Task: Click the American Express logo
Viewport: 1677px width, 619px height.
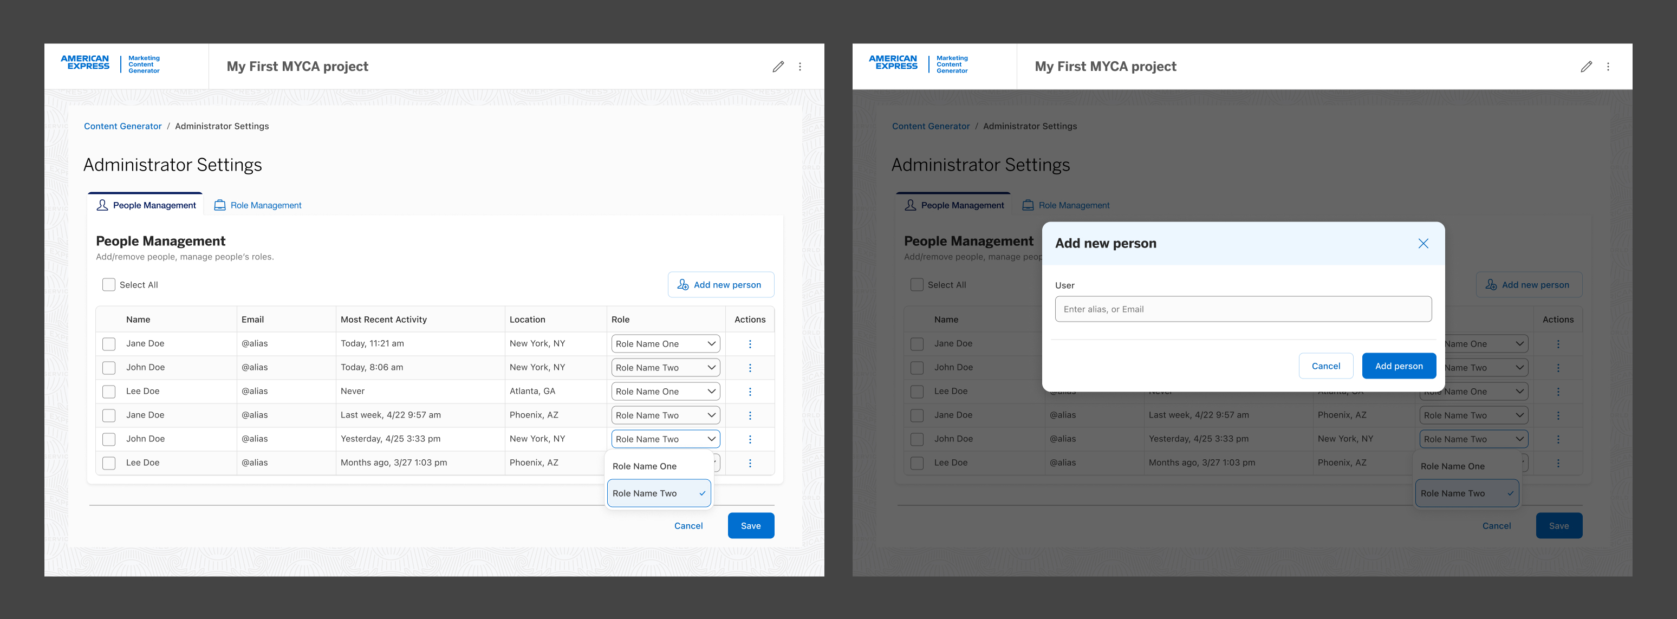Action: (x=85, y=62)
